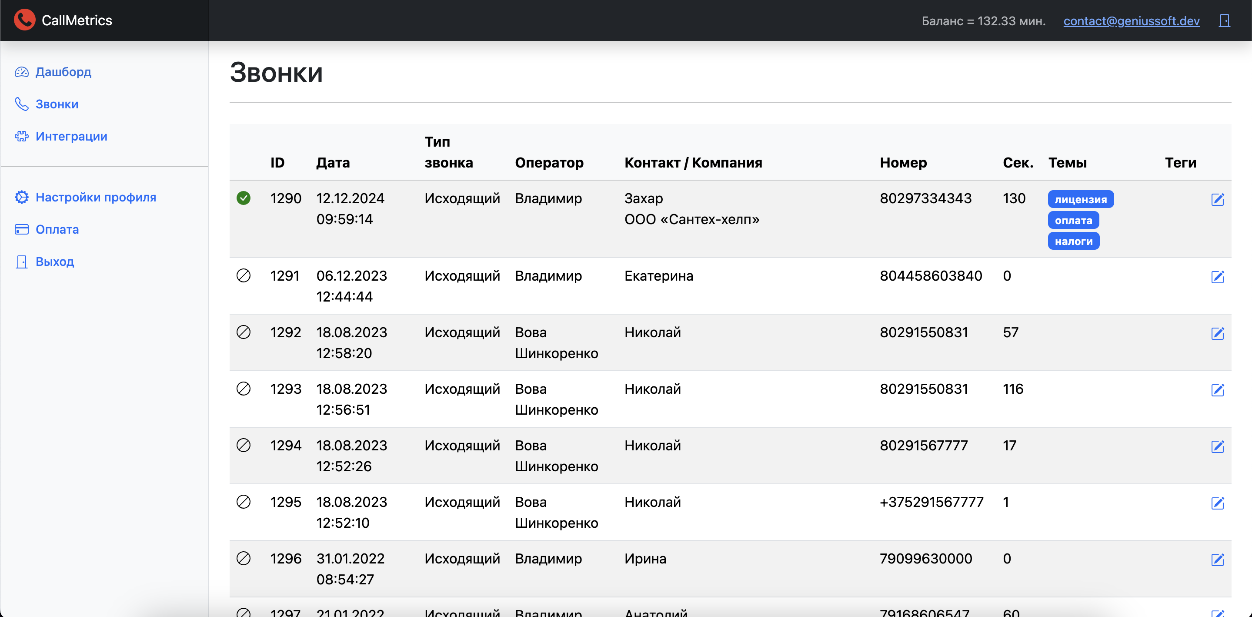The width and height of the screenshot is (1252, 617).
Task: Click the dashboard gauge icon in sidebar
Action: coord(22,72)
